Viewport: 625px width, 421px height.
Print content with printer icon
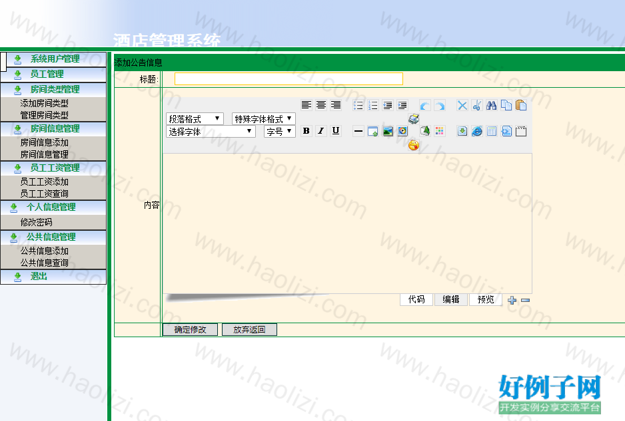point(414,118)
